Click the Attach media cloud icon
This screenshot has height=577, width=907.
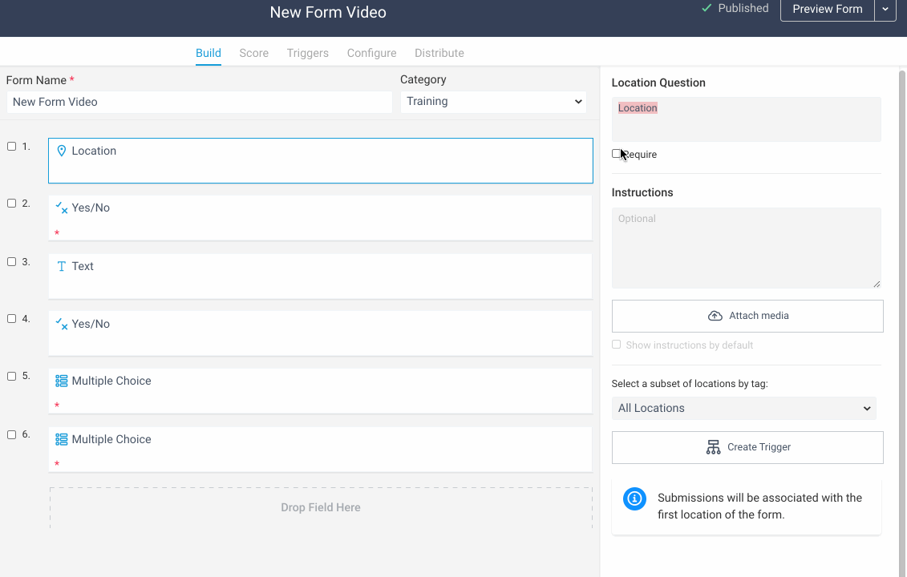pyautogui.click(x=715, y=316)
